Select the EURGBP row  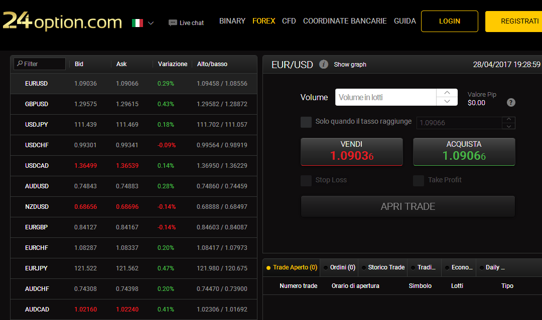point(134,227)
